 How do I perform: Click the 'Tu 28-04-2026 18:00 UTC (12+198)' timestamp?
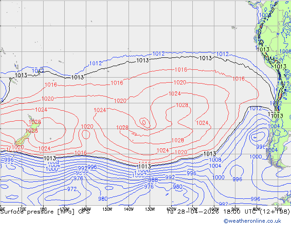[228, 212]
